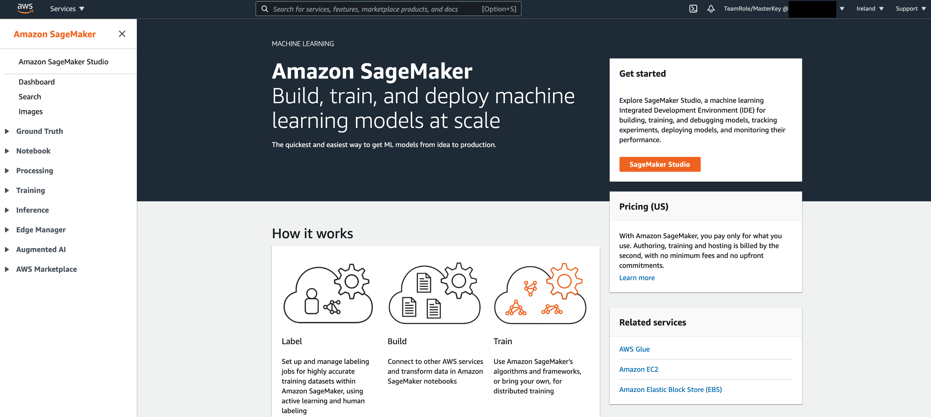Expand the Inference section arrow
The image size is (931, 417).
click(x=7, y=210)
